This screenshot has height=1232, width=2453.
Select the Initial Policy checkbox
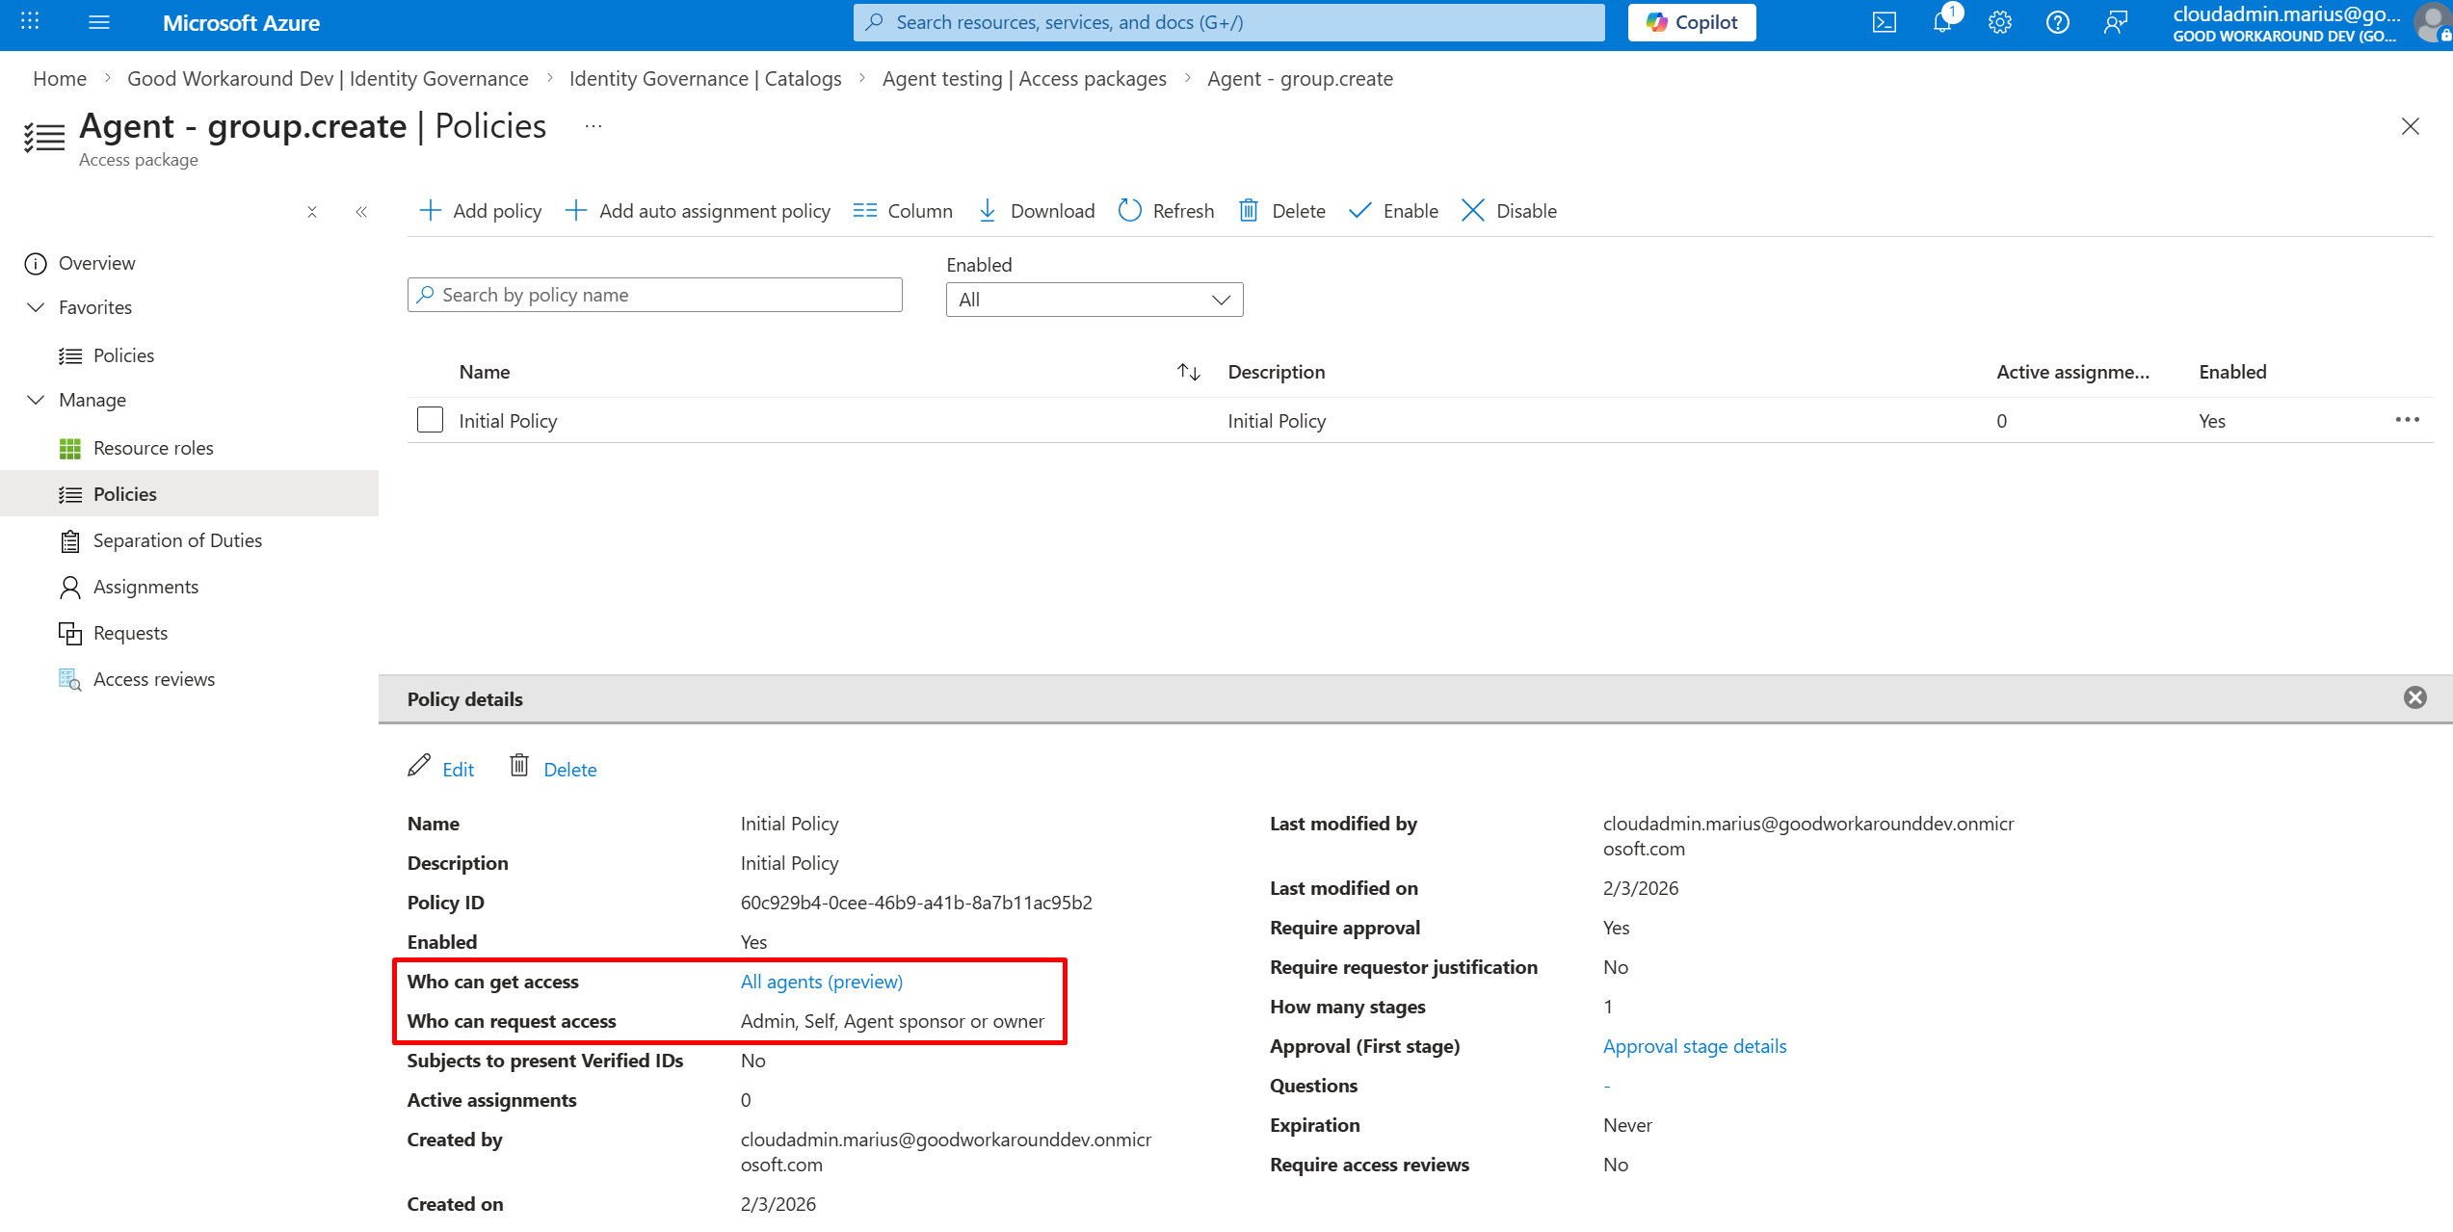click(x=430, y=420)
